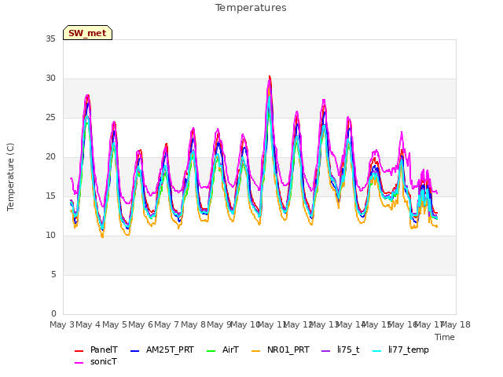This screenshot has height=377, width=503.
Task: Click the 5 y-axis tick label
Action: [53, 274]
